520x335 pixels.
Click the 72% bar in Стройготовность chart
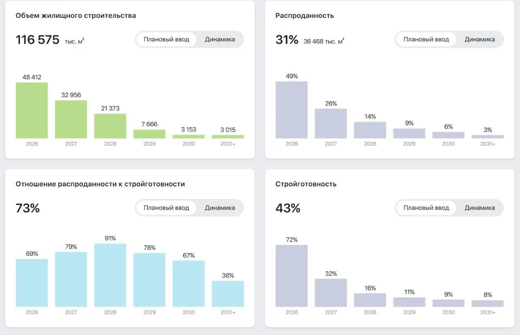click(292, 276)
